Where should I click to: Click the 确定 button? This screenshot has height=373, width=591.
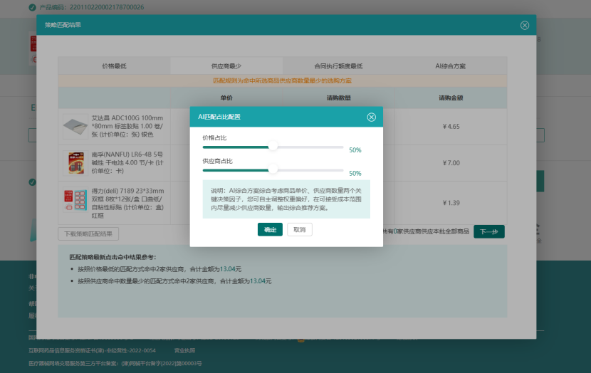click(270, 230)
